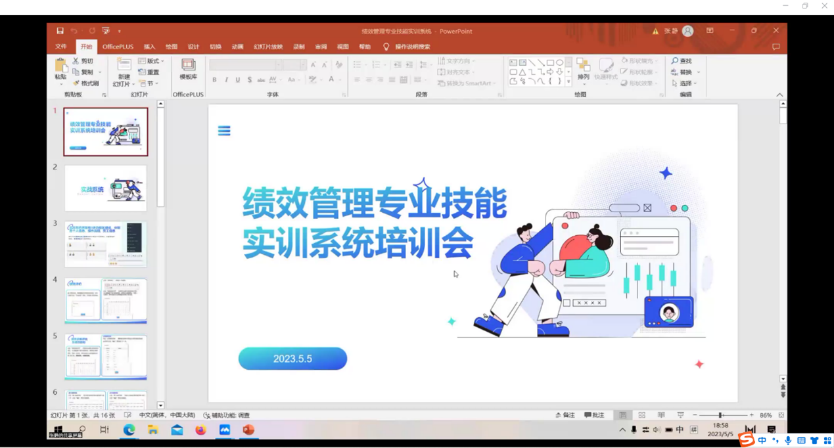
Task: Adjust the zoom slider in status bar
Action: (x=721, y=415)
